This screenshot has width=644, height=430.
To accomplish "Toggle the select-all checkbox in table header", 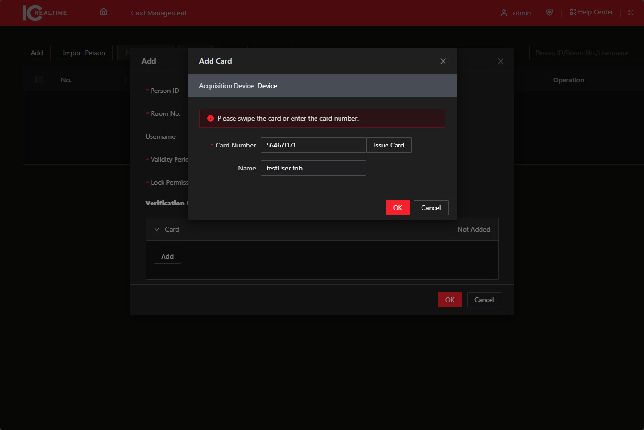I will tap(39, 79).
